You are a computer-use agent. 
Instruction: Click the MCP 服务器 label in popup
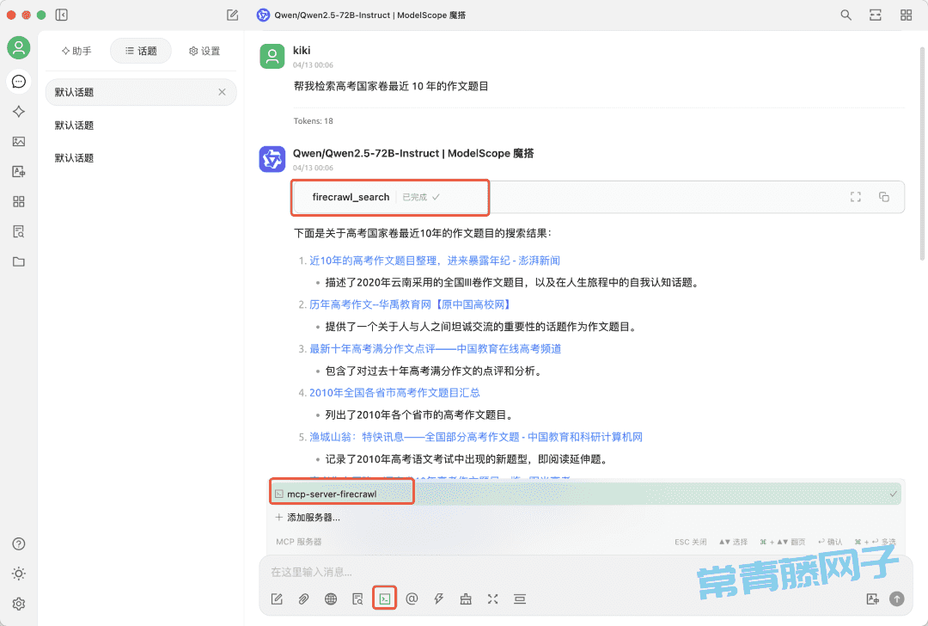tap(299, 542)
